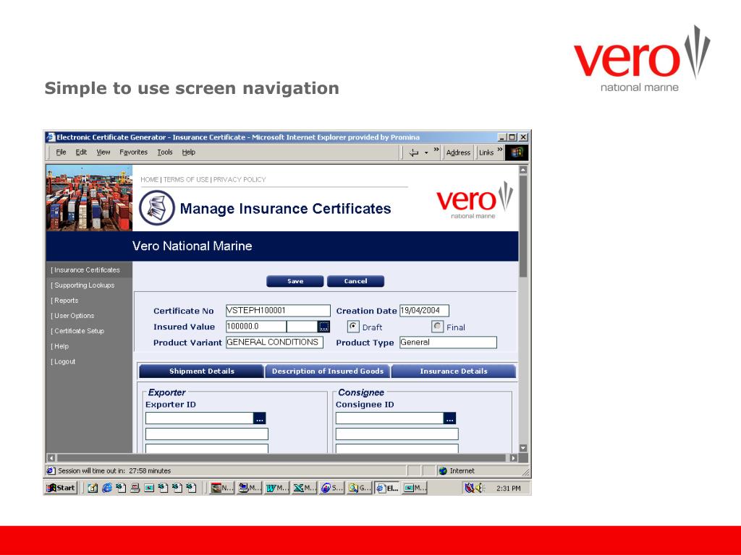Switch to the Shipment Details tab

click(202, 371)
